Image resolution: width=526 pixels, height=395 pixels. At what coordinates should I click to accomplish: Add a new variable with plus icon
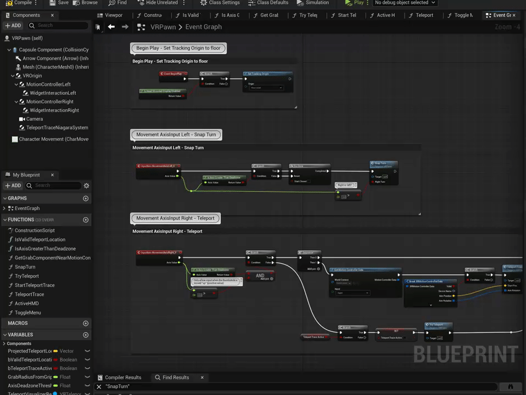pyautogui.click(x=86, y=335)
